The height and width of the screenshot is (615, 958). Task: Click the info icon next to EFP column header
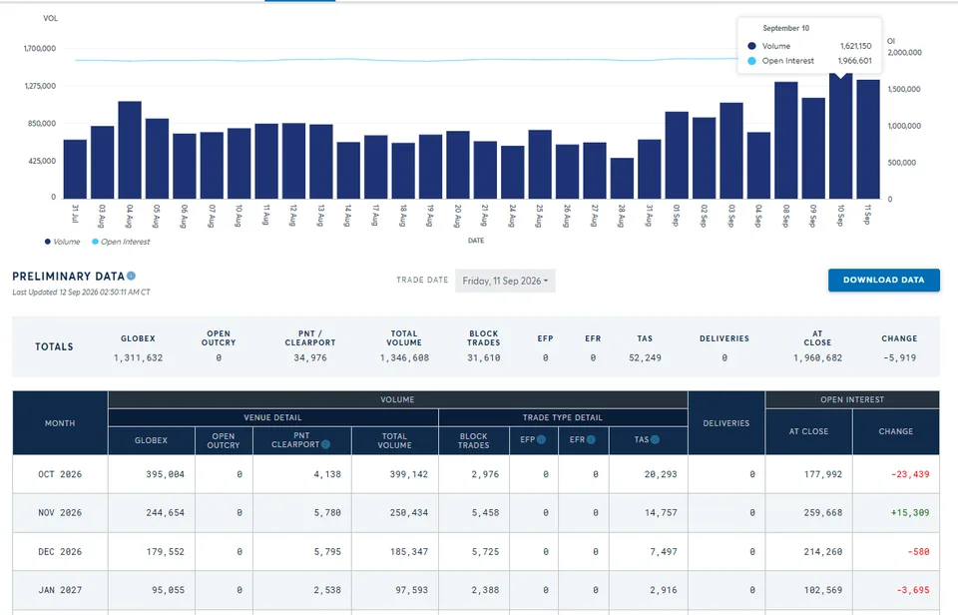click(x=541, y=439)
